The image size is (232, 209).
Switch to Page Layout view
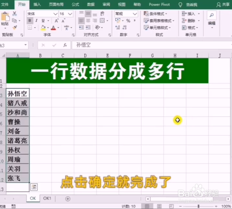tap(159, 206)
